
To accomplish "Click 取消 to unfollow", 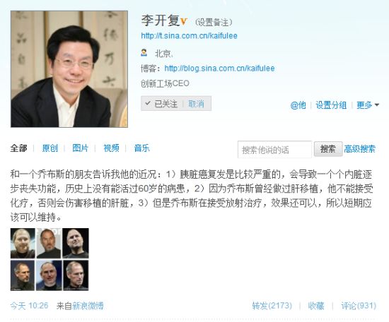I will coord(196,103).
